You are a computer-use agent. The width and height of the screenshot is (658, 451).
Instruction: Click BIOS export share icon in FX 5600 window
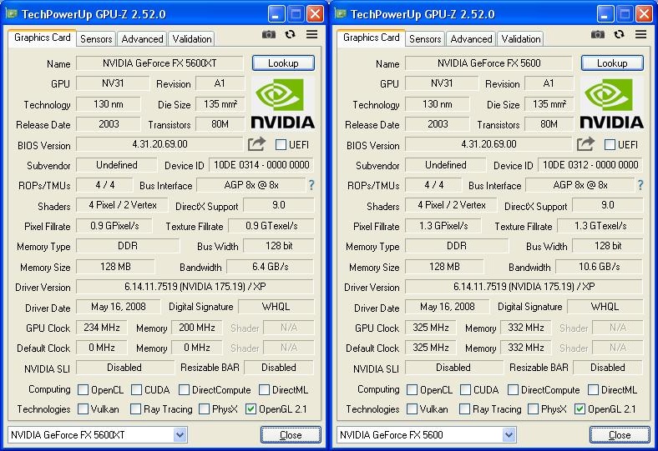(585, 144)
